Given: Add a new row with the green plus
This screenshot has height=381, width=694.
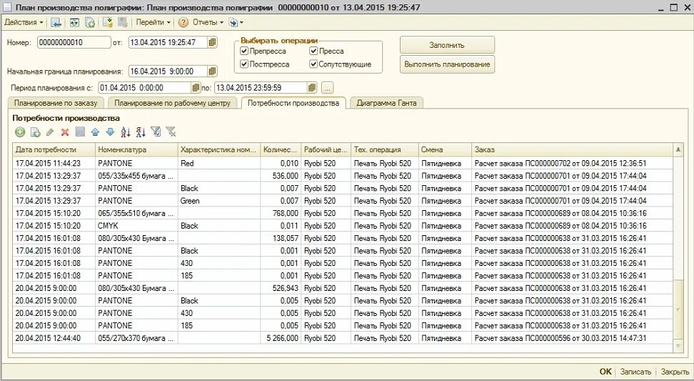Looking at the screenshot, I should pos(20,132).
